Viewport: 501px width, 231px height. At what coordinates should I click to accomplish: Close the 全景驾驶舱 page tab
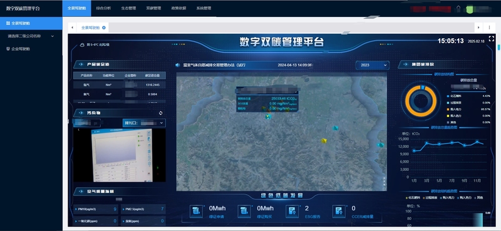pos(104,28)
